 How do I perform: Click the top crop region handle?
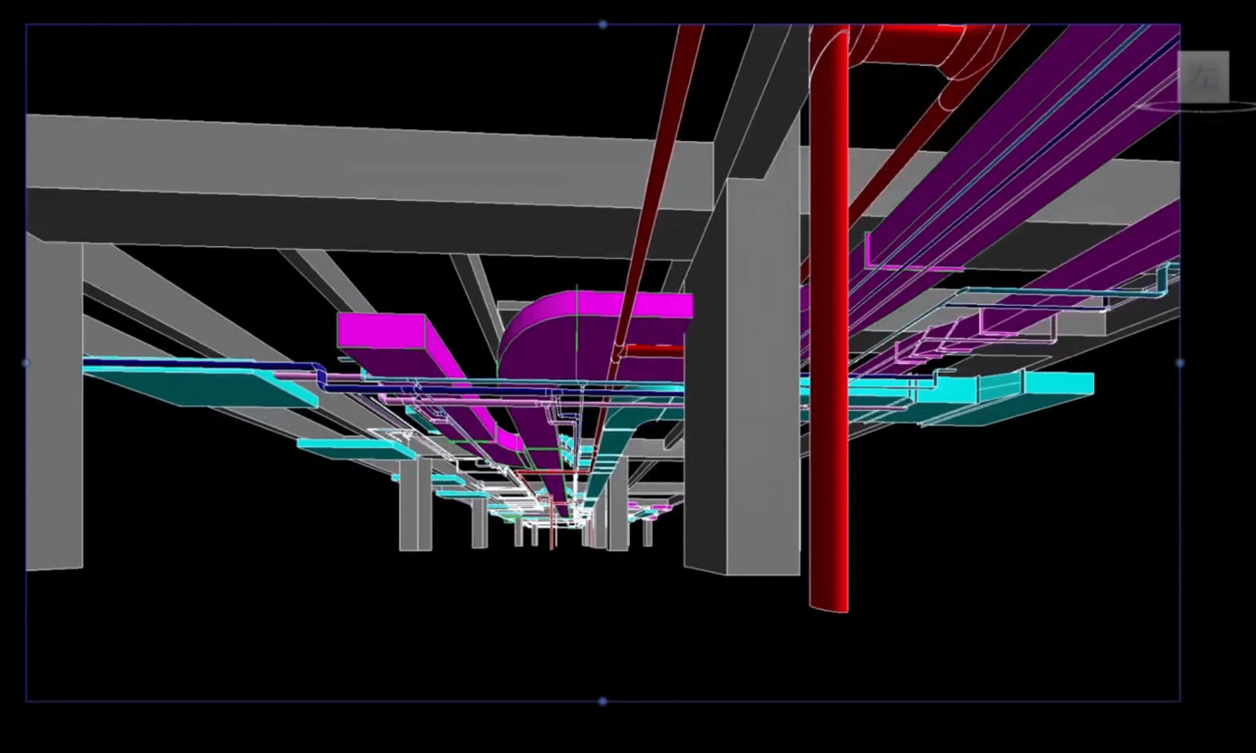click(603, 24)
